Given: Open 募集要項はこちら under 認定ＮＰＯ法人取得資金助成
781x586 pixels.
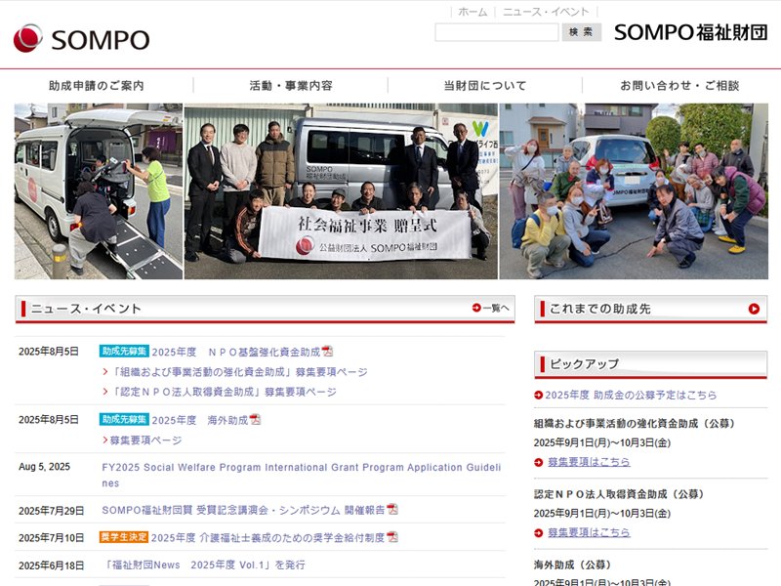Looking at the screenshot, I should click(x=590, y=532).
